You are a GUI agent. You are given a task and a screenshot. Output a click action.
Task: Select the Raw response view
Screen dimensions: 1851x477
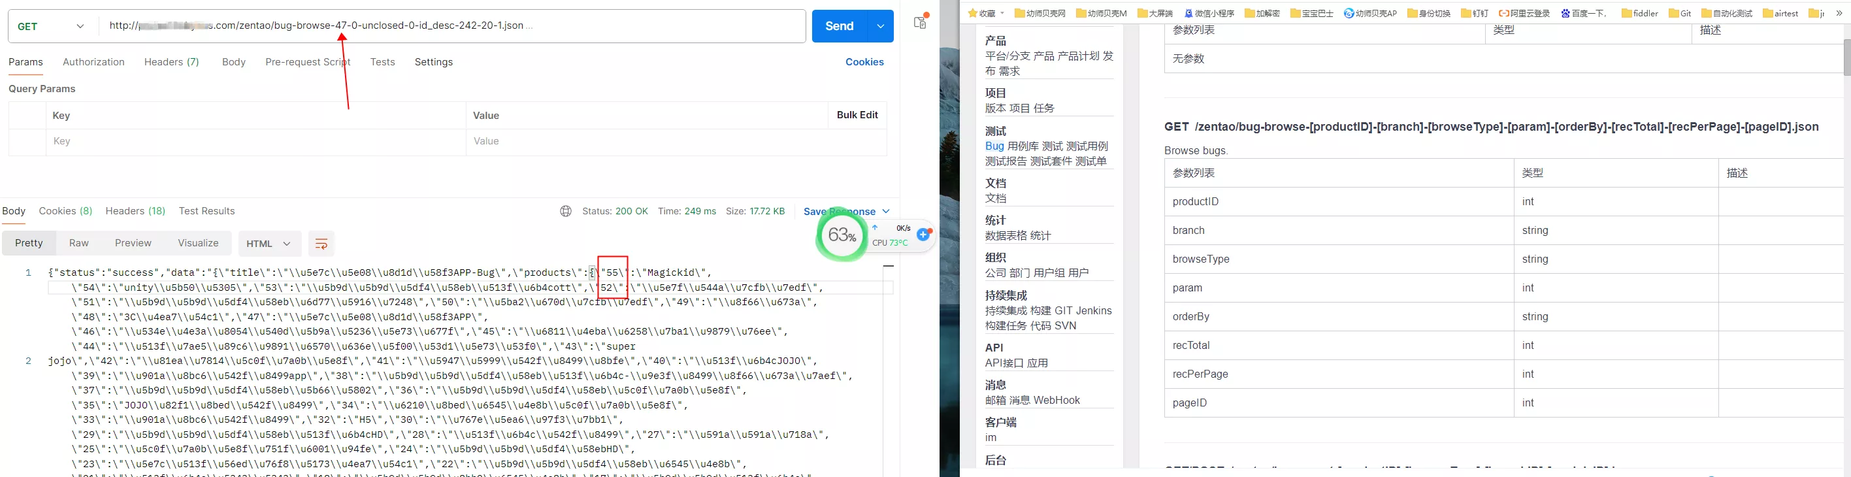tap(79, 243)
